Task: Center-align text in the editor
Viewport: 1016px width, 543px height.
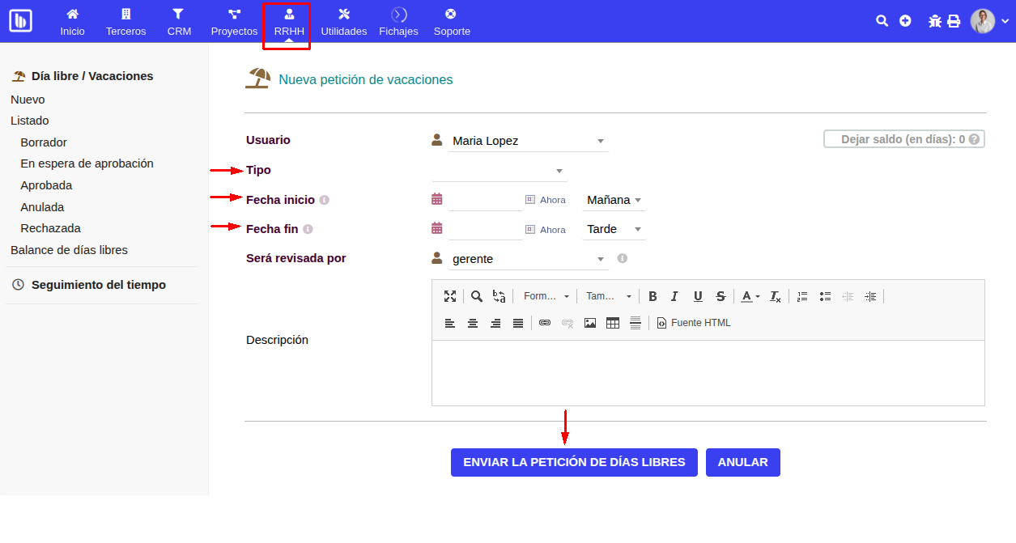Action: 473,323
